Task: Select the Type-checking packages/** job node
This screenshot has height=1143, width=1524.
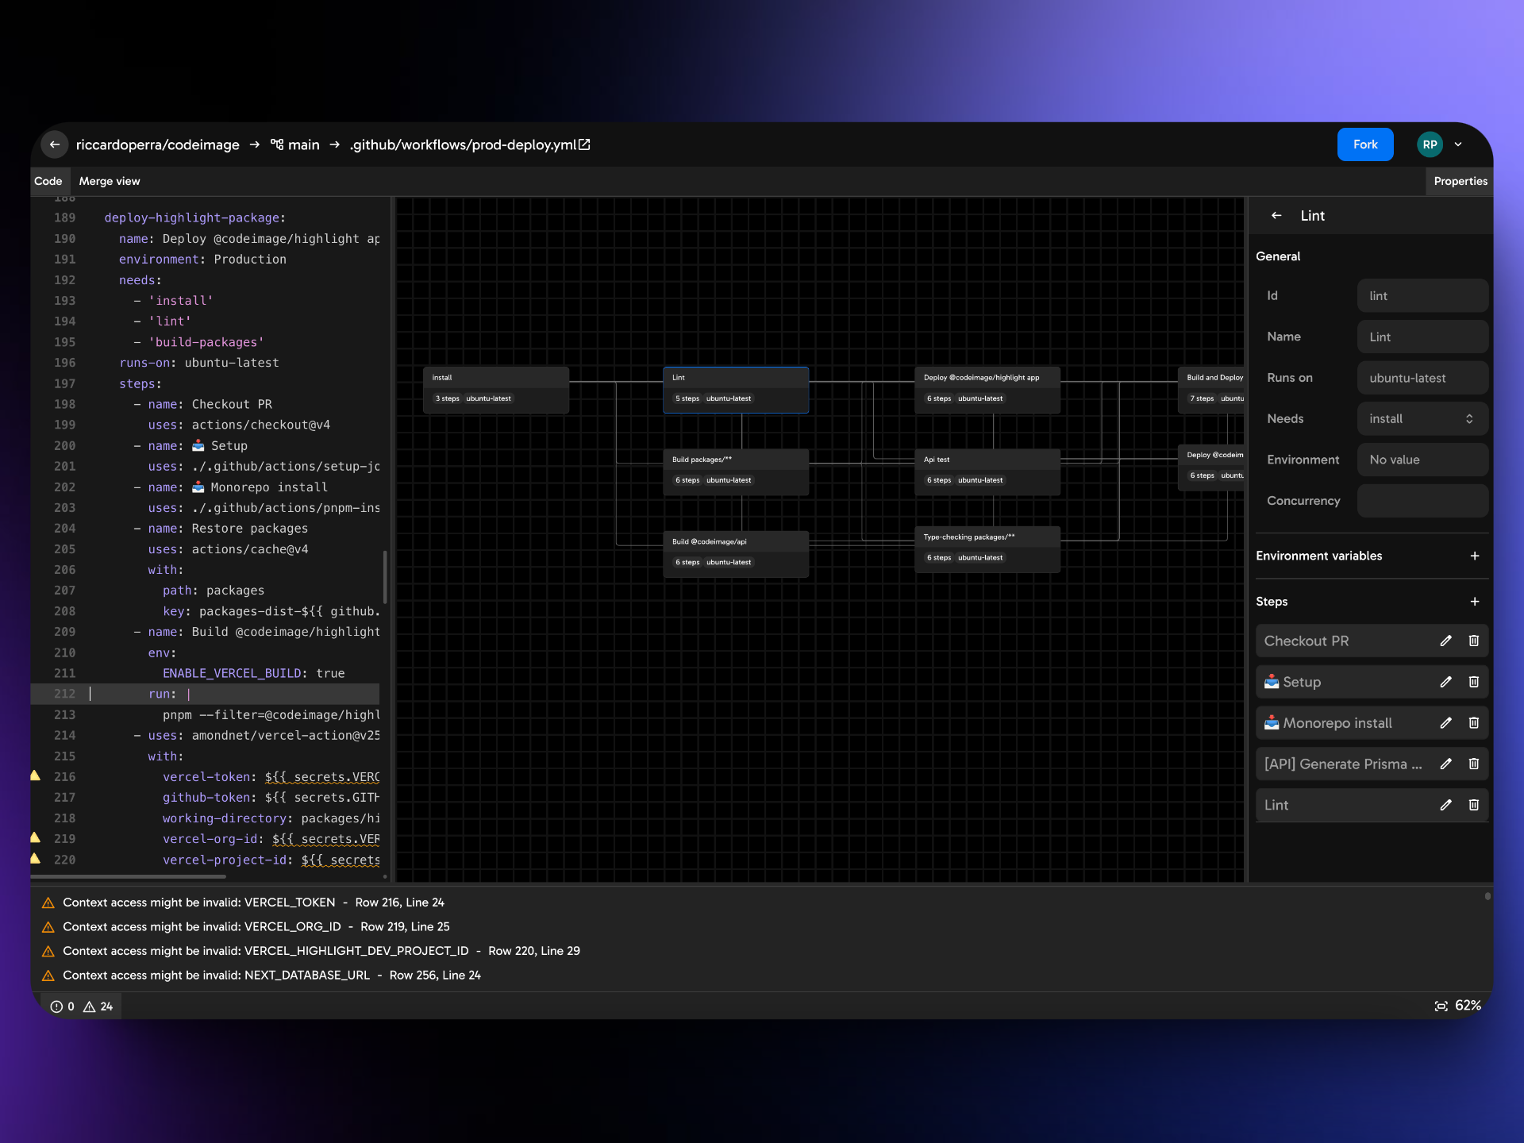Action: 987,548
